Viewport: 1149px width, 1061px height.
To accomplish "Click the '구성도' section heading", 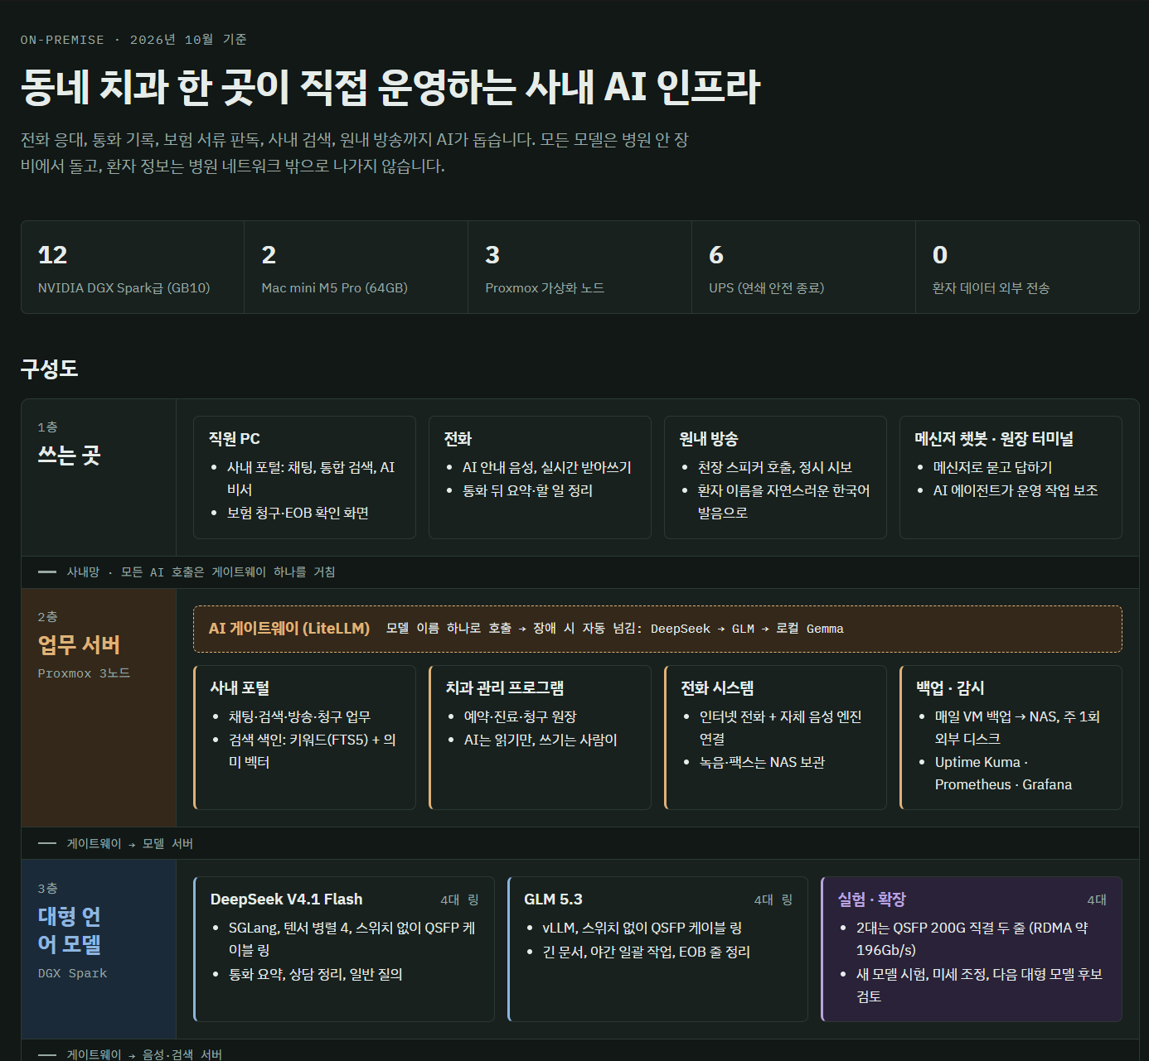I will click(50, 369).
